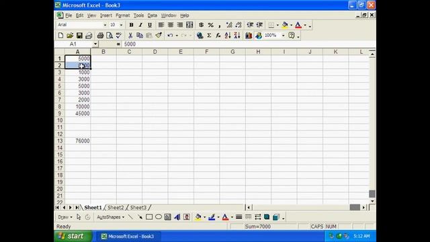This screenshot has height=242, width=430.
Task: Apply Currency style
Action: [201, 25]
